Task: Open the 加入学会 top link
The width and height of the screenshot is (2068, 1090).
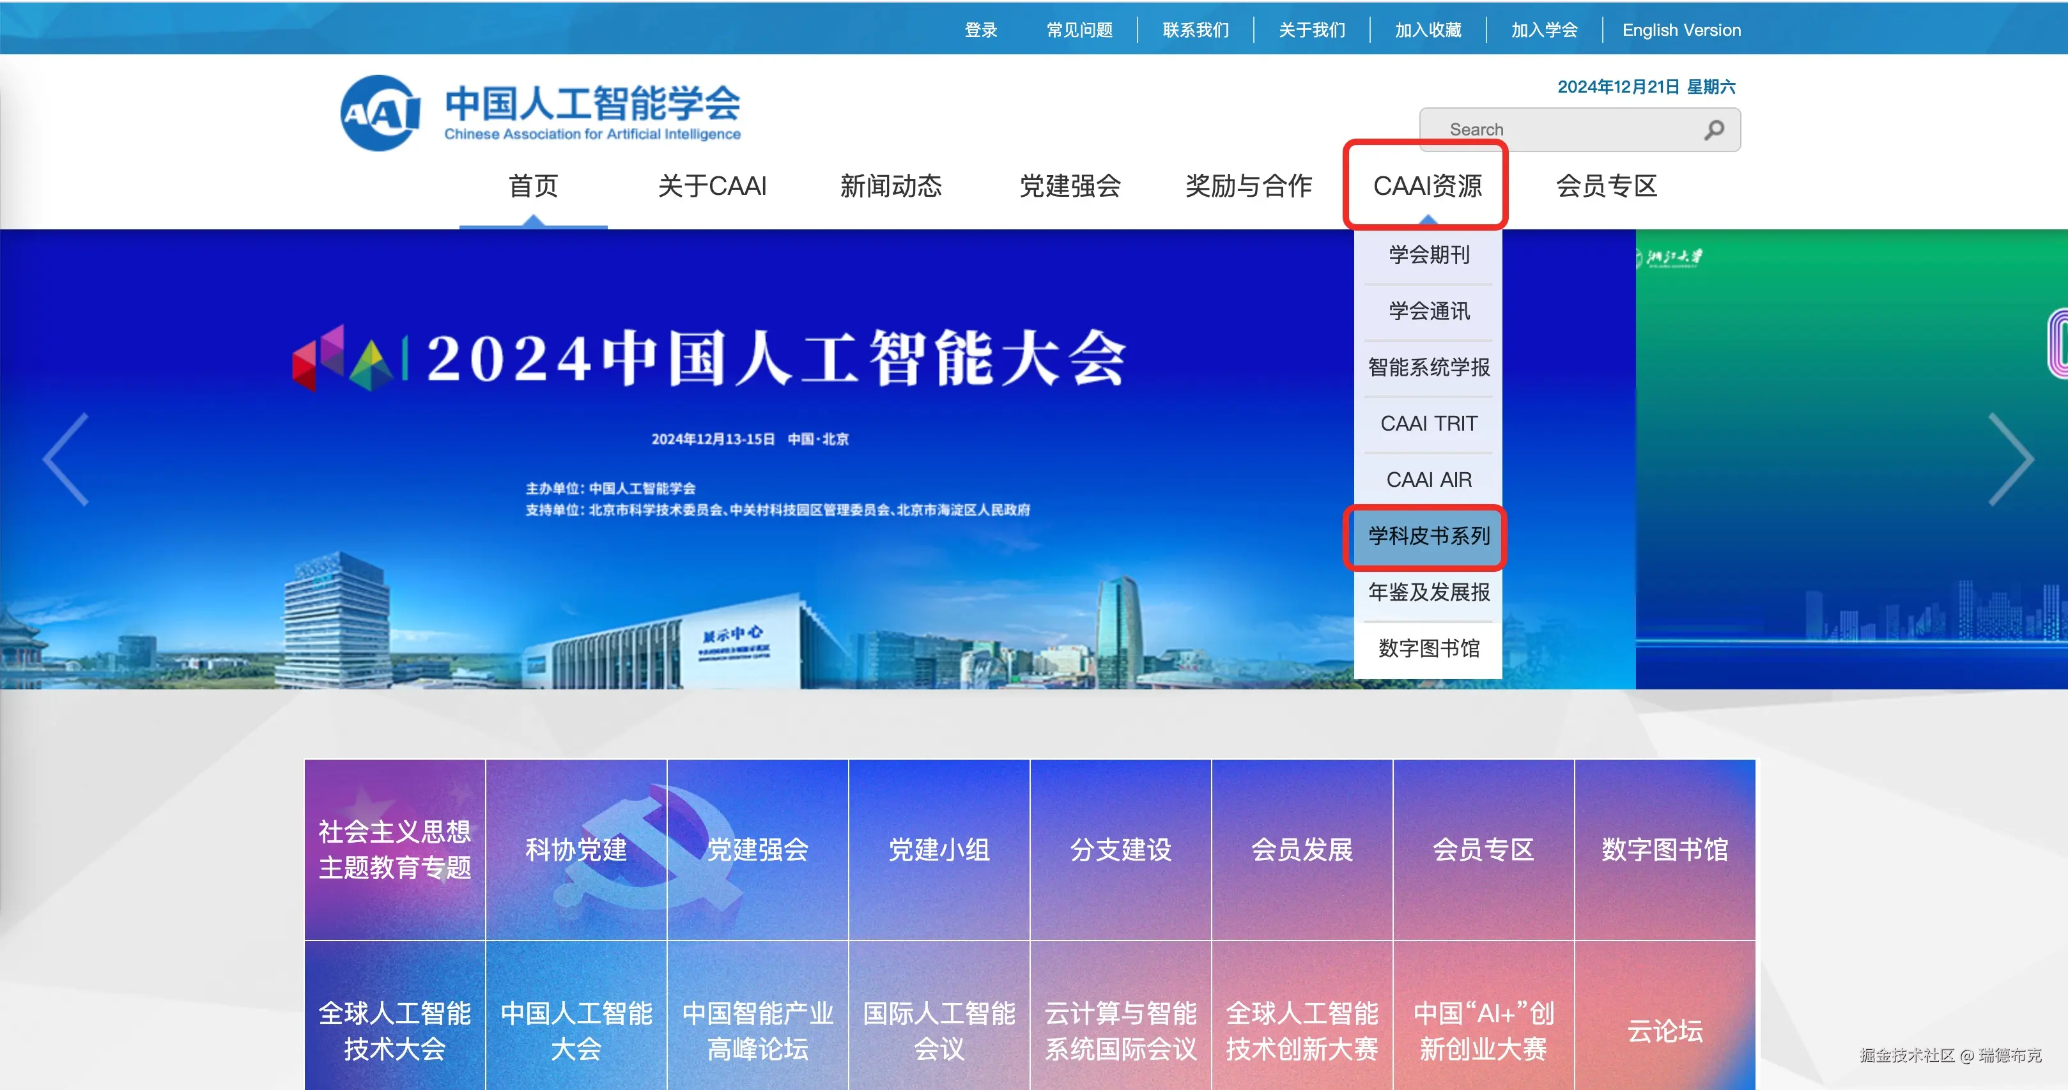Action: tap(1544, 31)
